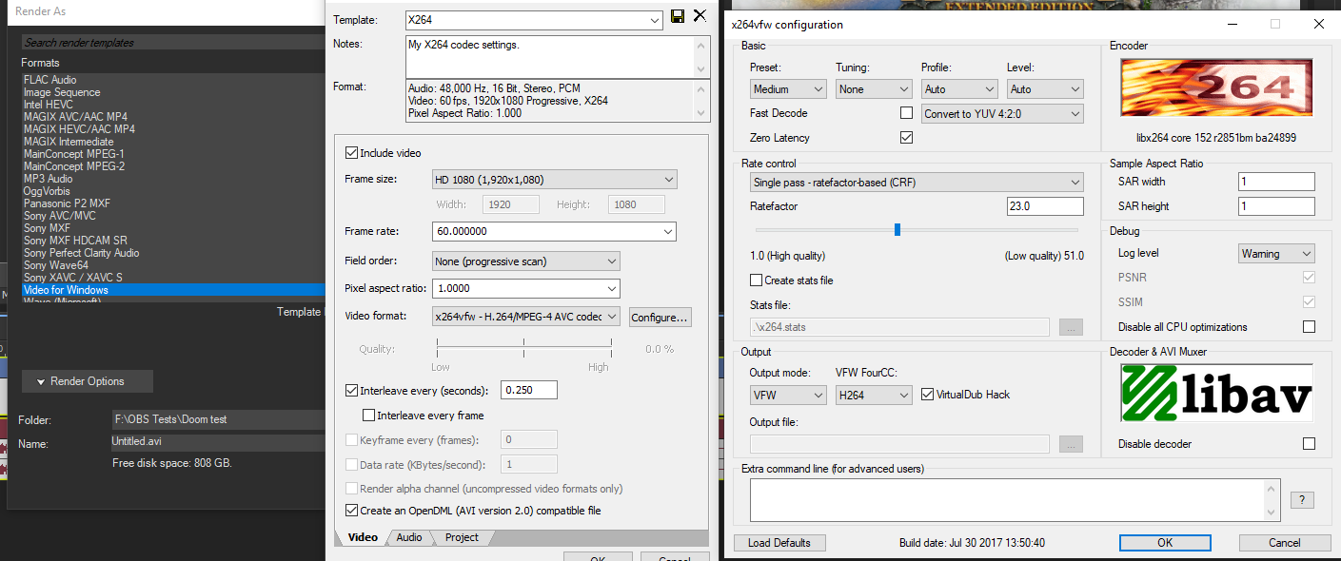Open the VFW FourCC dropdown
The height and width of the screenshot is (561, 1341).
tap(874, 395)
